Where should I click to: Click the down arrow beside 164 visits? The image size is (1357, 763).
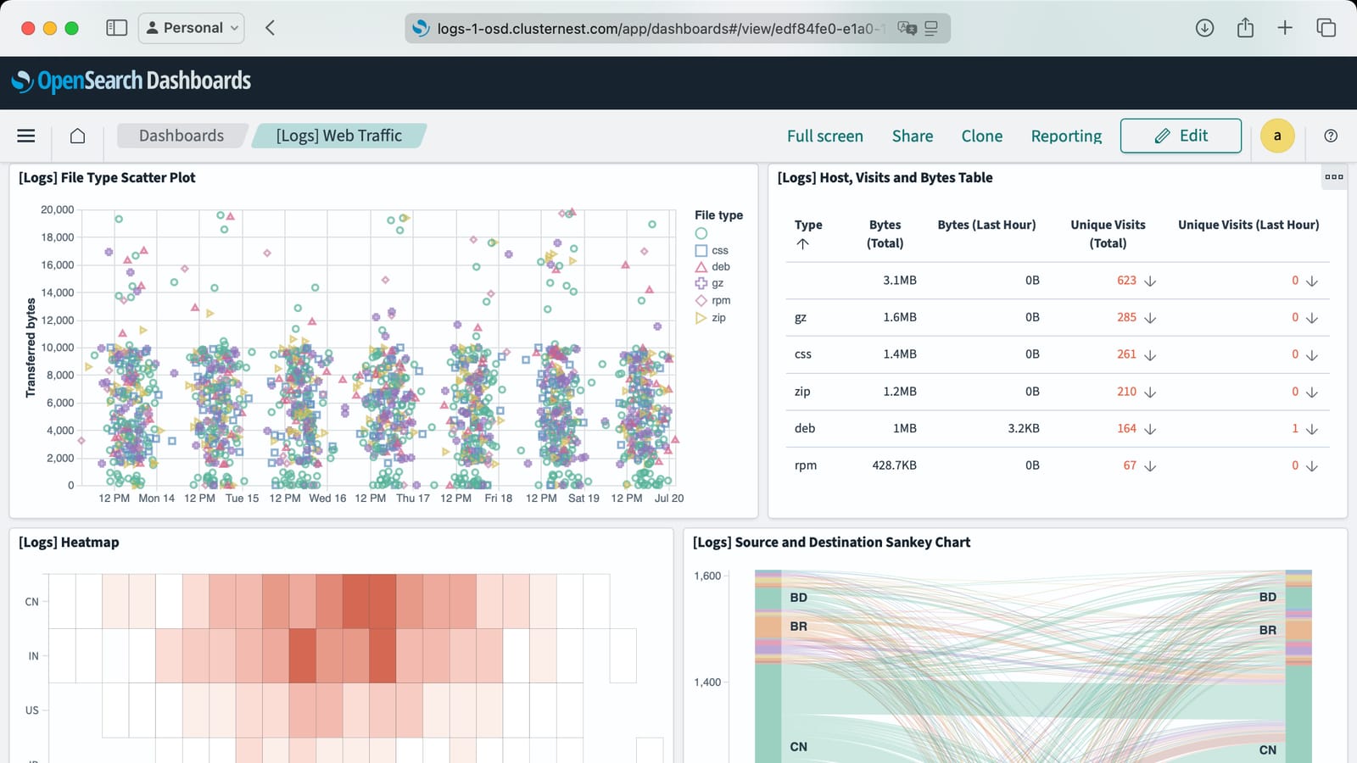pyautogui.click(x=1150, y=429)
